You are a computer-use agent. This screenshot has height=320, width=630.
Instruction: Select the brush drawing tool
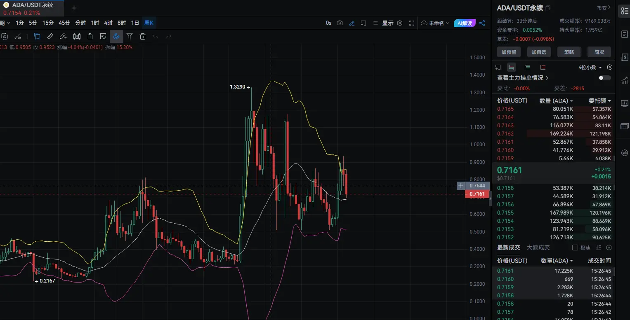[63, 36]
